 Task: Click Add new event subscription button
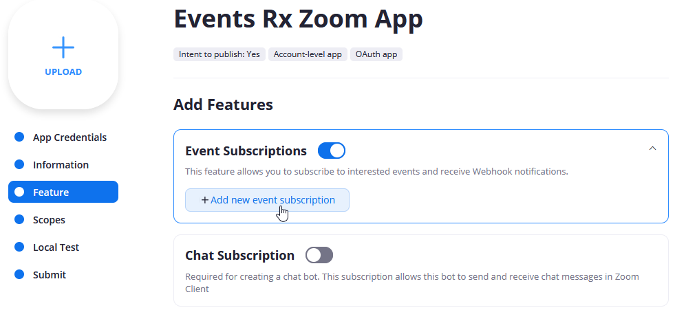point(268,200)
